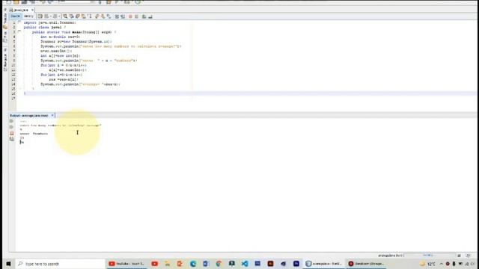Viewport: 479px width, 269px height.
Task: Select the Output window tab
Action: 29,116
